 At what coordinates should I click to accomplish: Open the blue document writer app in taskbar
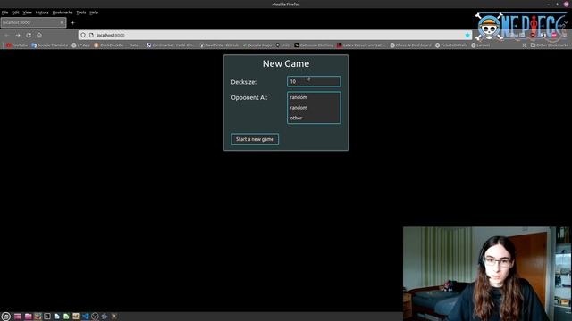click(x=56, y=317)
